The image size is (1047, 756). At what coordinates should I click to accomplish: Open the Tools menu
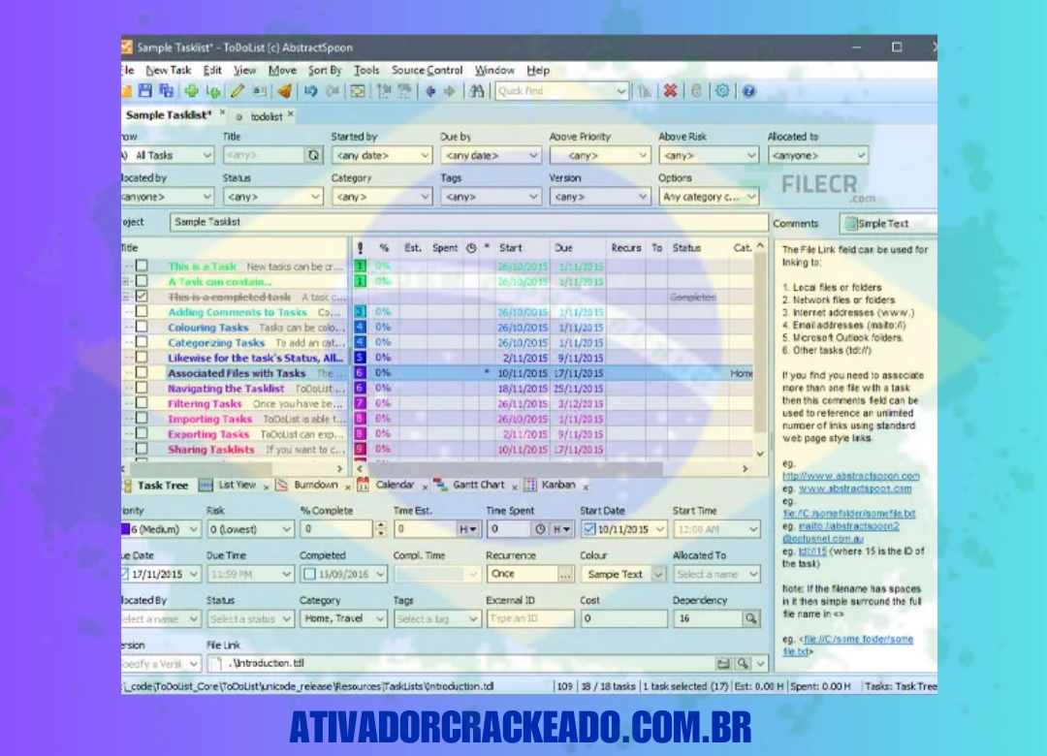point(365,70)
